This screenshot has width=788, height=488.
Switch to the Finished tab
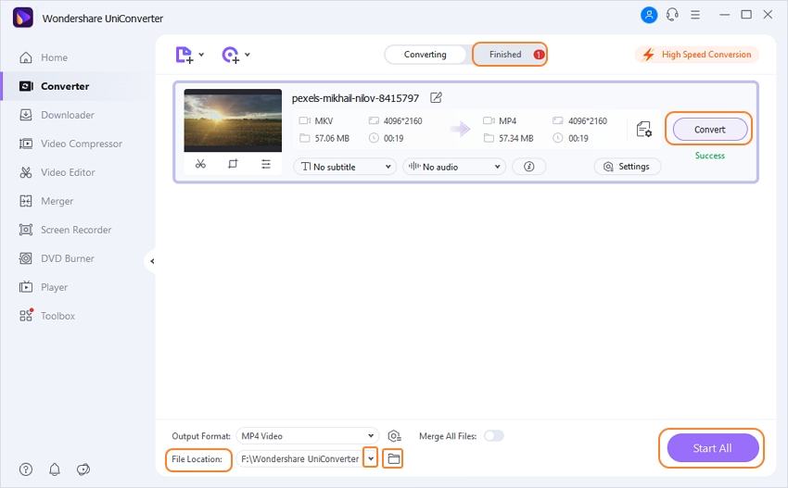tap(509, 55)
